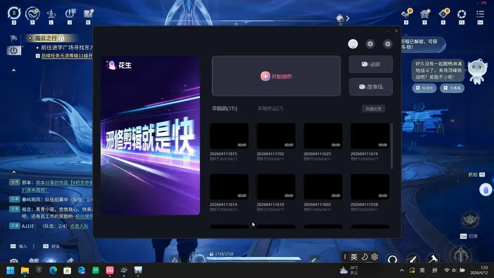Open Microsoft Store from taskbar
Screen dimensions: 494x278
point(67,271)
